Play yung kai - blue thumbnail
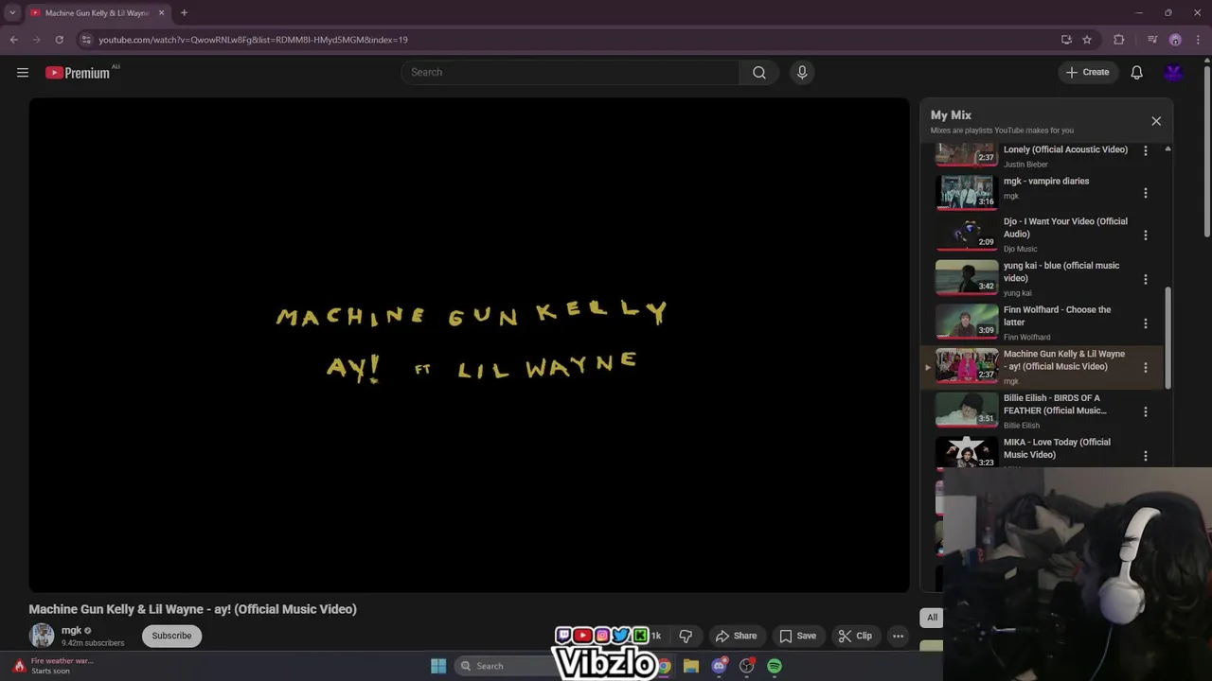 tap(967, 280)
